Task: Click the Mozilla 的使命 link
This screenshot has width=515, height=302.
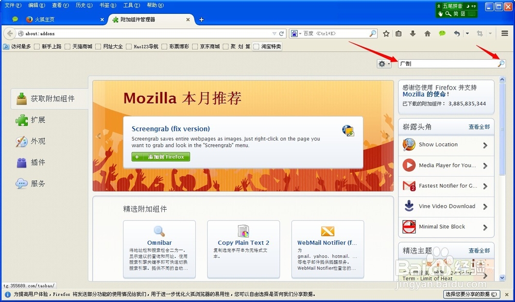Action: click(424, 94)
